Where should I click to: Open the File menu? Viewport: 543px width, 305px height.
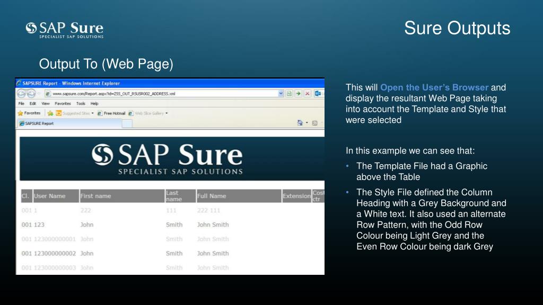[21, 103]
